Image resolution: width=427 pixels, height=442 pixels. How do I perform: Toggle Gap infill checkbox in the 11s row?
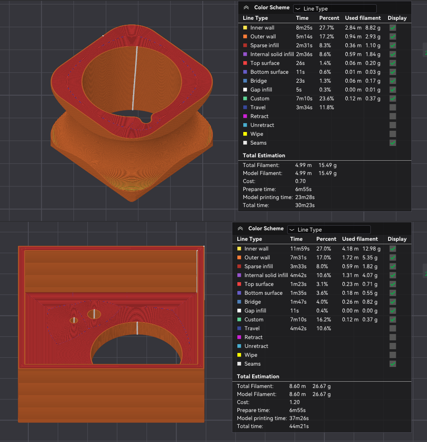392,311
